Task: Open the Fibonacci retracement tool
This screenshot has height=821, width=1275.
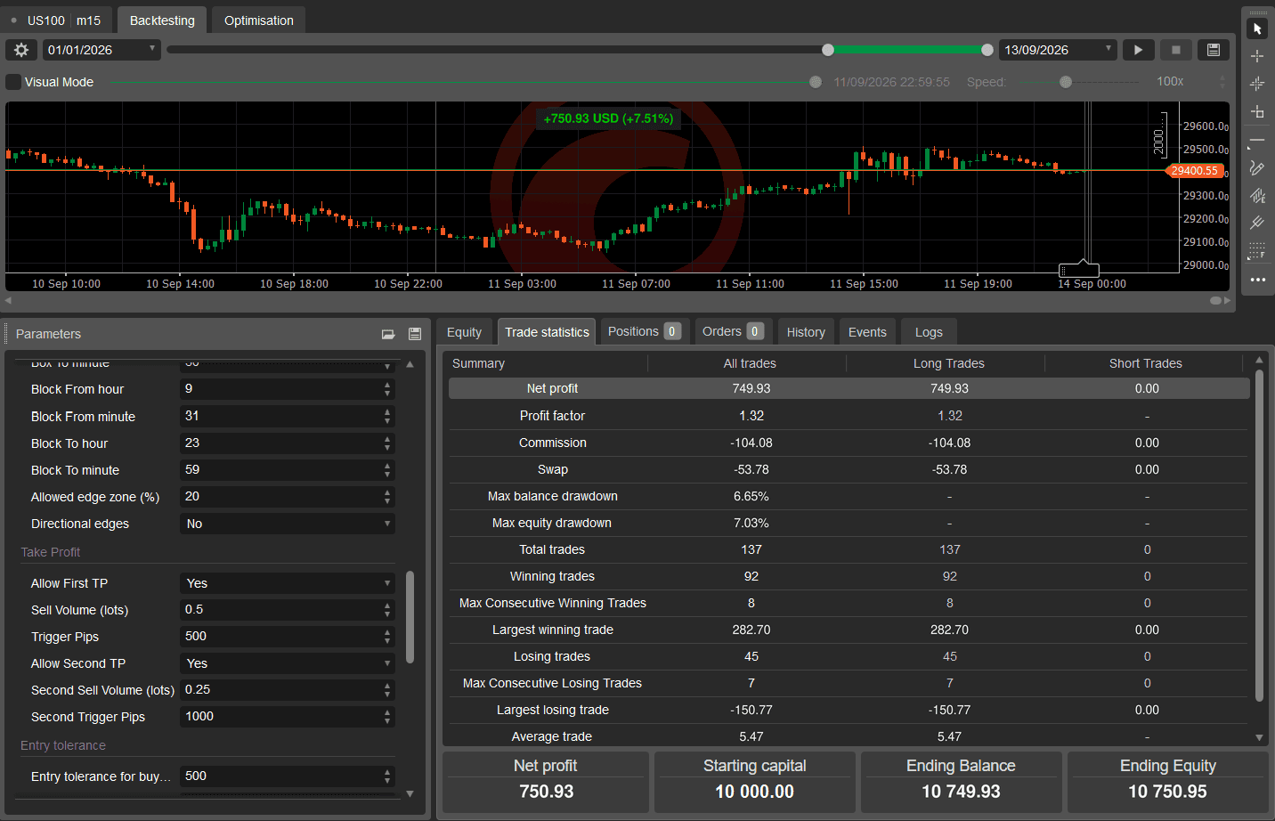Action: coord(1257,251)
